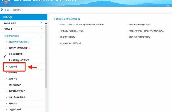The width and height of the screenshot is (172, 112).
Task: Click the sidebar vertical scrollbar
Action: [x=46, y=54]
